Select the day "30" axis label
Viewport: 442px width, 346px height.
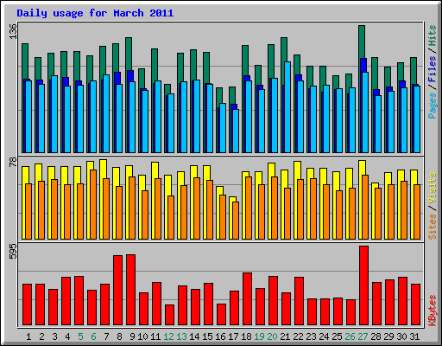pyautogui.click(x=401, y=336)
